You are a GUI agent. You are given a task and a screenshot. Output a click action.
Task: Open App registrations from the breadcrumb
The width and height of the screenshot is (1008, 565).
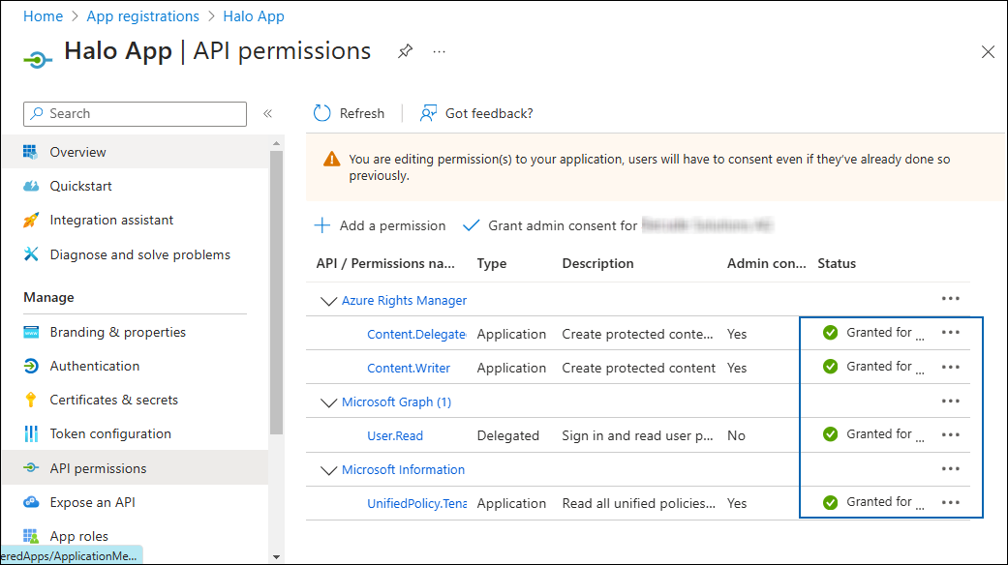[x=142, y=15]
